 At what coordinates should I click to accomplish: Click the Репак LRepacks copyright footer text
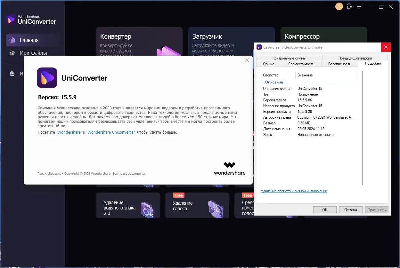click(x=92, y=174)
